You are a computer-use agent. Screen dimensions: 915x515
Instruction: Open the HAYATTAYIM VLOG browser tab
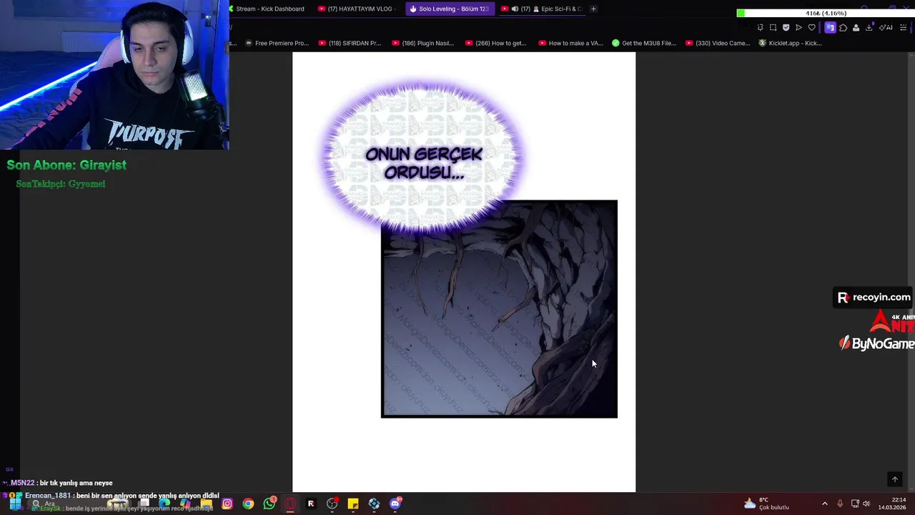click(356, 9)
